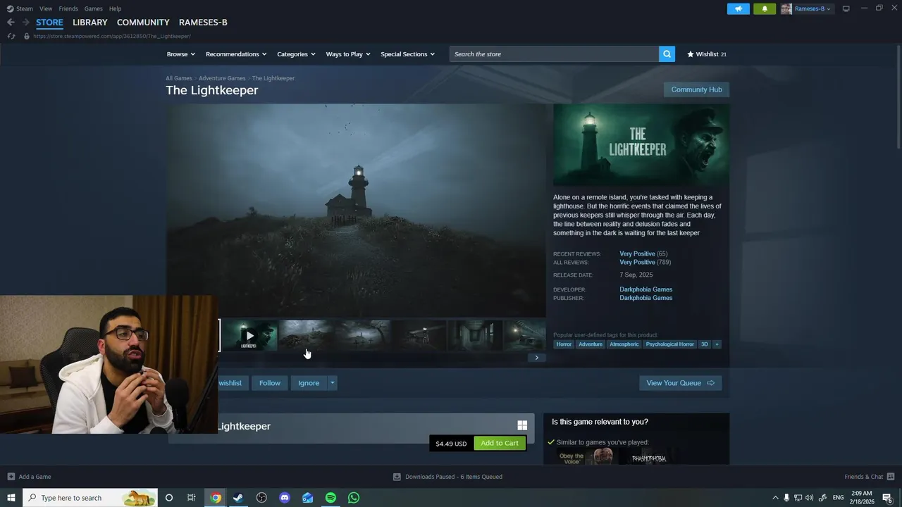This screenshot has width=902, height=507.
Task: Follow The Lightkeeper
Action: pos(270,383)
